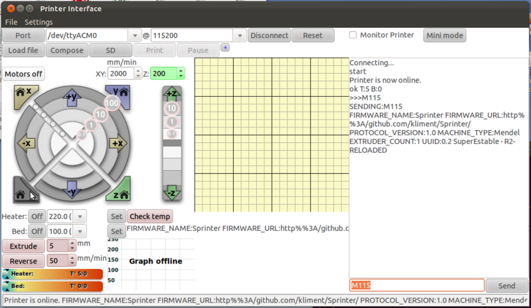531x308 pixels.
Task: Toggle the Heater Off button
Action: pyautogui.click(x=36, y=216)
